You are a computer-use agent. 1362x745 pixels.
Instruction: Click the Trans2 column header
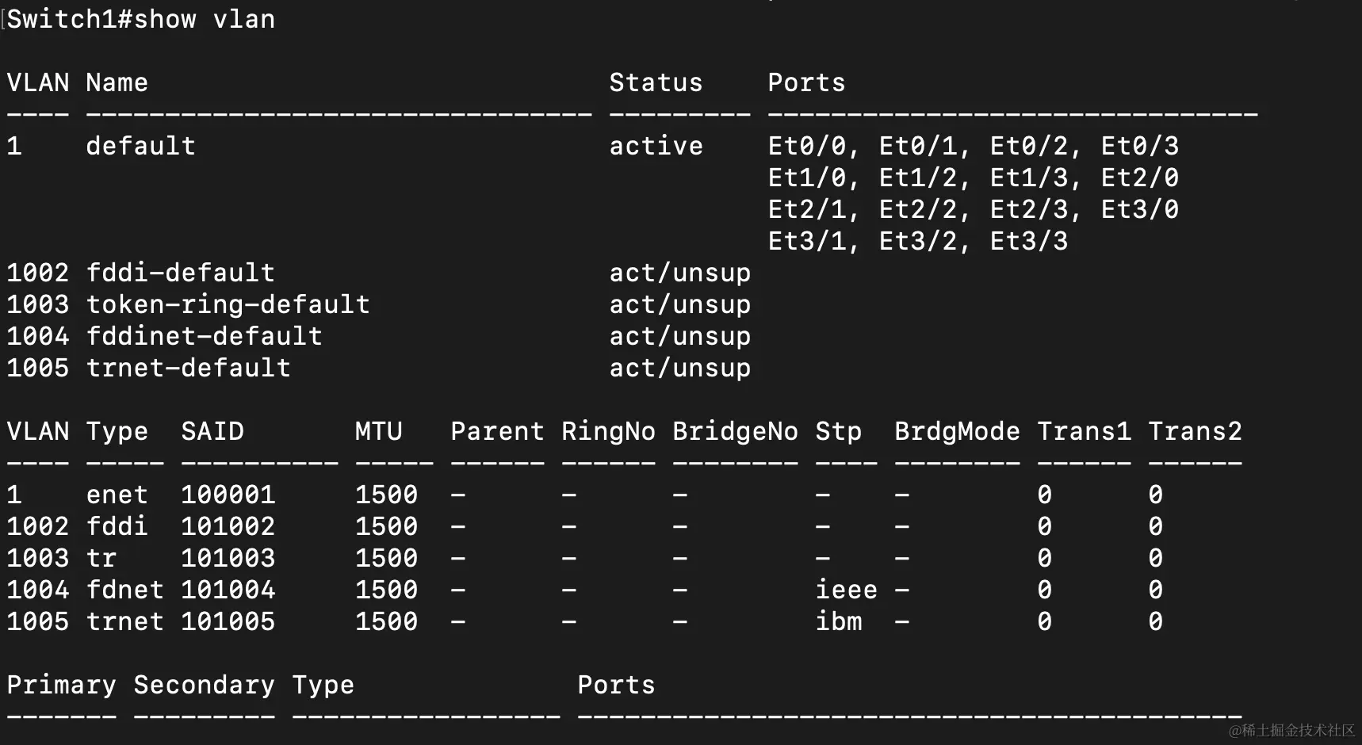(1196, 431)
